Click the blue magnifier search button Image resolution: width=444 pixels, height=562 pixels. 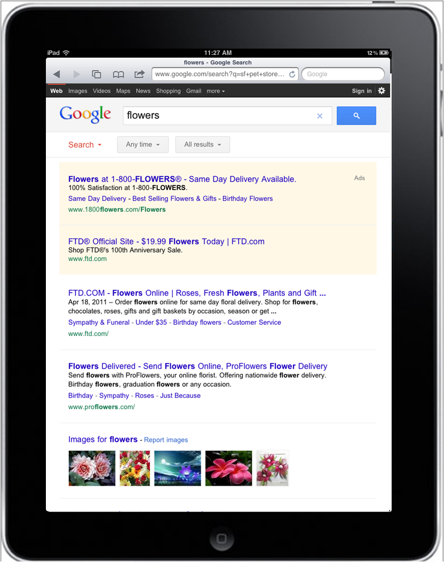pos(356,115)
